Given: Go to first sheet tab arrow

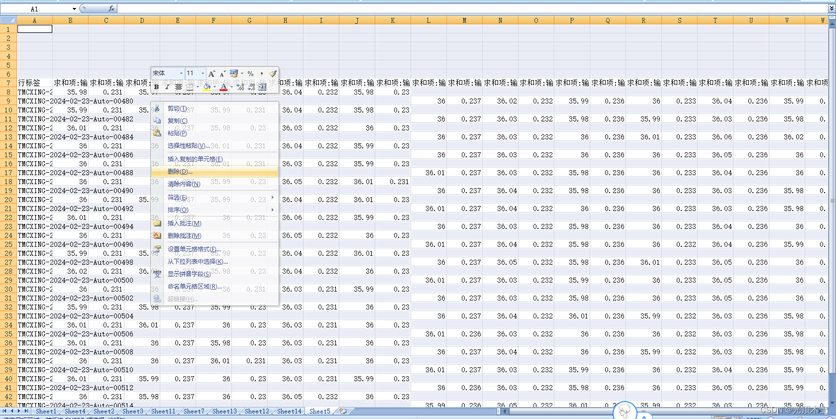Looking at the screenshot, I should pos(4,411).
